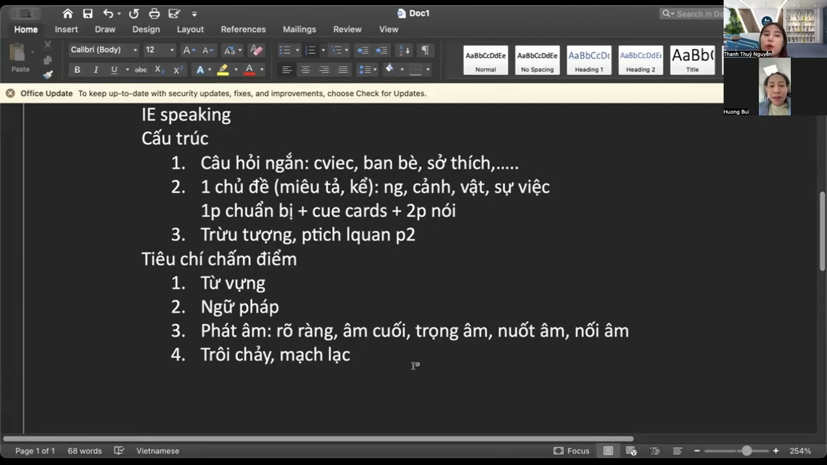Click the zoom slider handle in status bar
The height and width of the screenshot is (465, 827).
pyautogui.click(x=747, y=451)
